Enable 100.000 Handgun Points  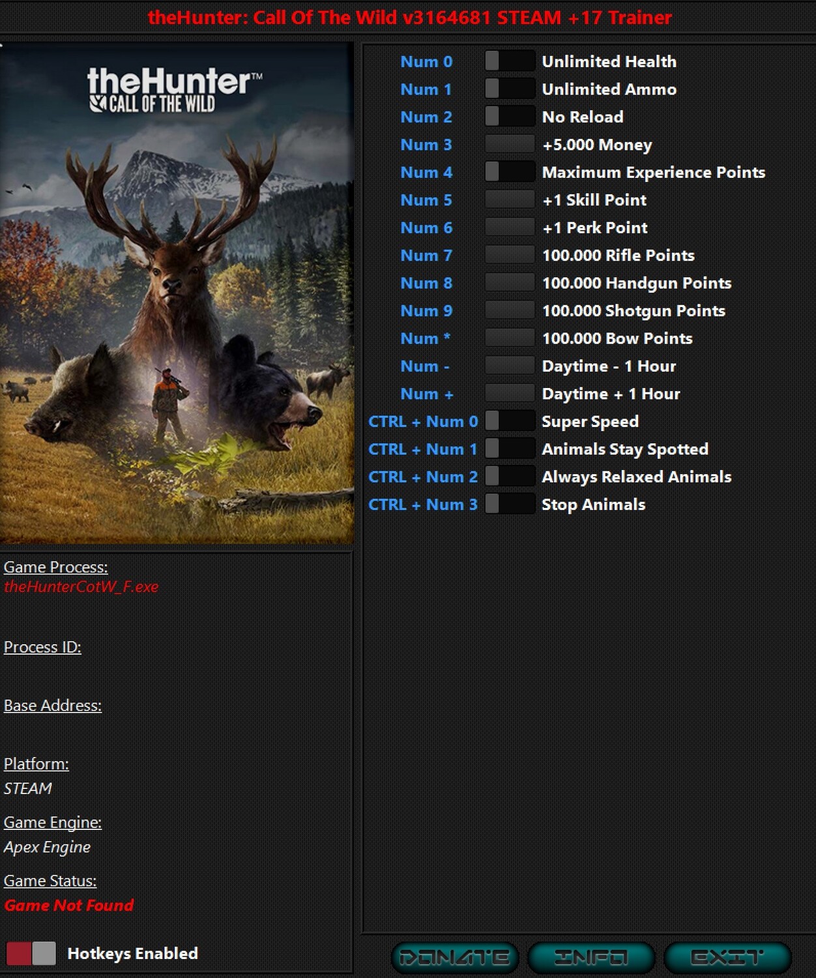click(509, 283)
